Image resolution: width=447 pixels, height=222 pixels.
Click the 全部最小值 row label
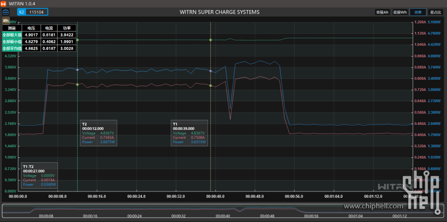point(12,41)
